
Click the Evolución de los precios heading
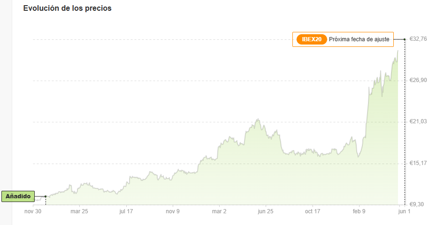67,8
